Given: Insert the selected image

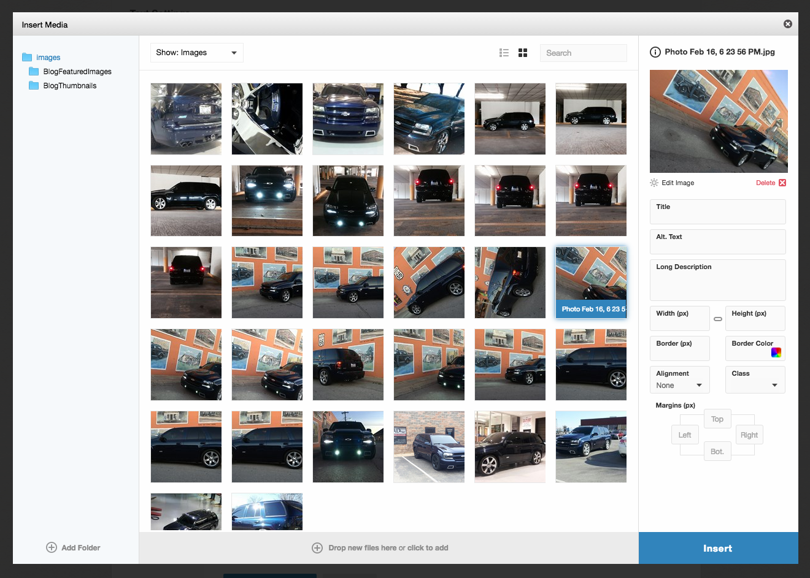Looking at the screenshot, I should pyautogui.click(x=717, y=547).
